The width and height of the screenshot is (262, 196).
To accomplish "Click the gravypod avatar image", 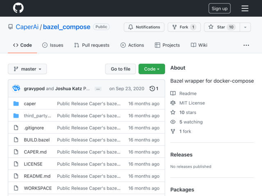I will (16, 88).
